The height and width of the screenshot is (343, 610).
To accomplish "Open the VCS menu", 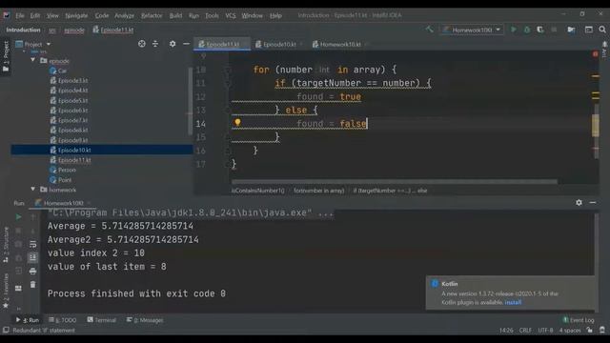I will (231, 15).
